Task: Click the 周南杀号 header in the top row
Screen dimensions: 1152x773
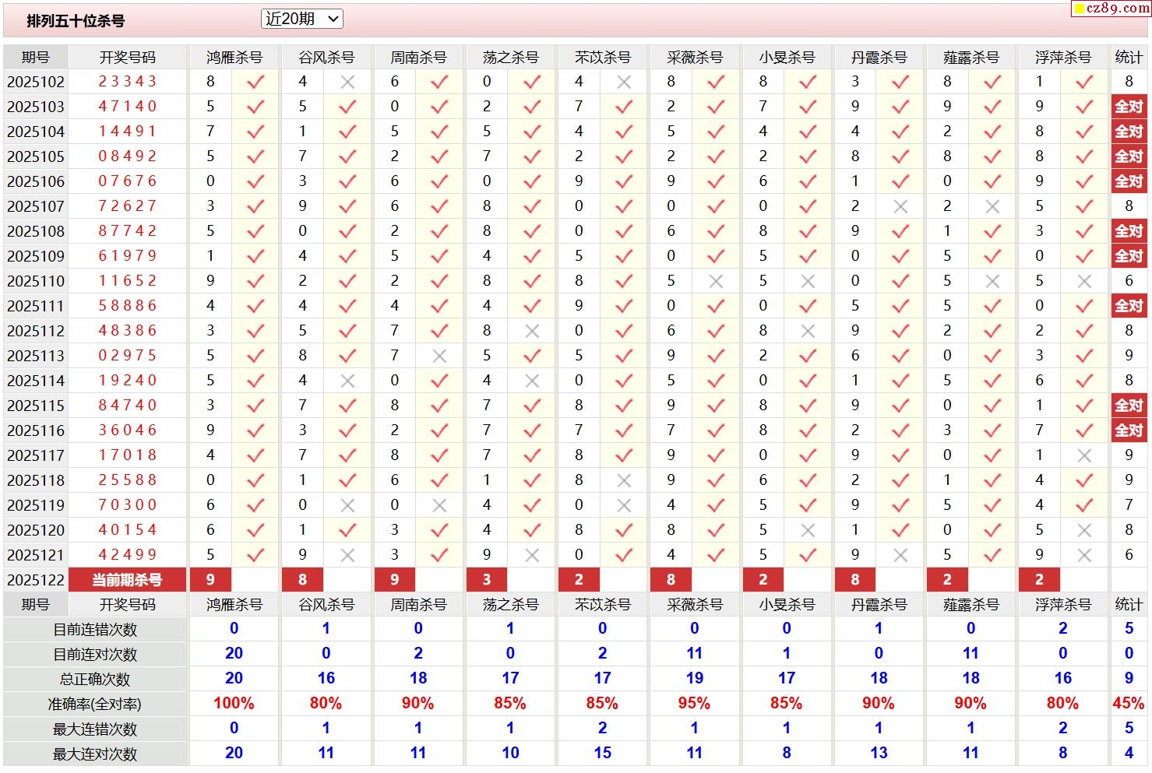Action: [x=418, y=58]
